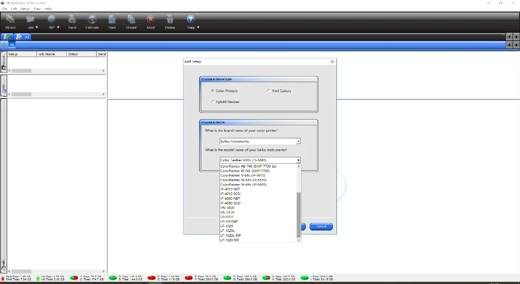Expand the Help toolbar dropdown arrow
Image resolution: width=520 pixels, height=284 pixels.
198,28
